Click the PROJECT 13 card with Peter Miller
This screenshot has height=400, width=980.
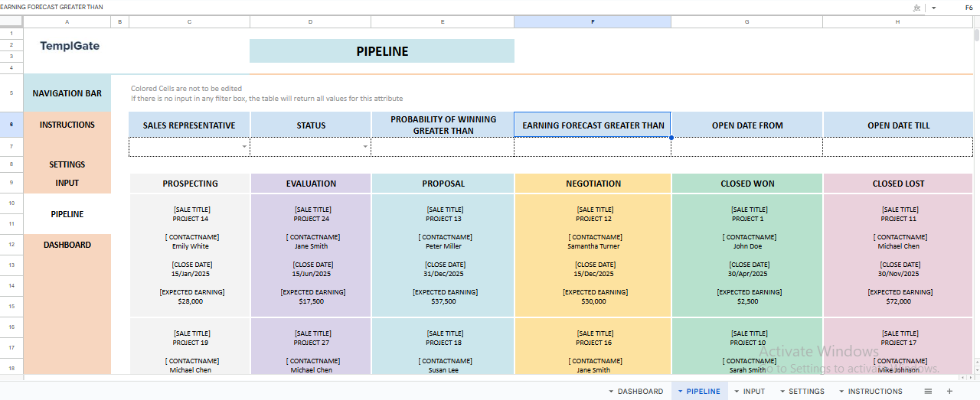click(443, 255)
